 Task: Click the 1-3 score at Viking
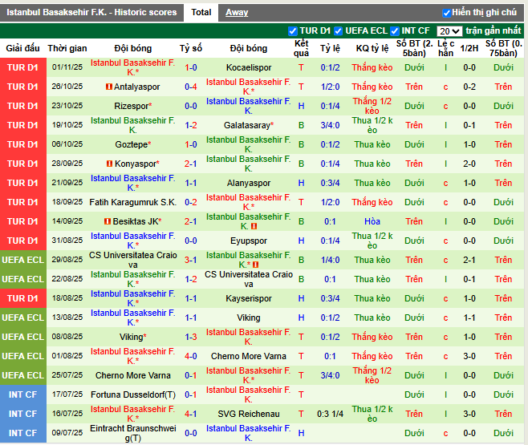[x=191, y=337]
